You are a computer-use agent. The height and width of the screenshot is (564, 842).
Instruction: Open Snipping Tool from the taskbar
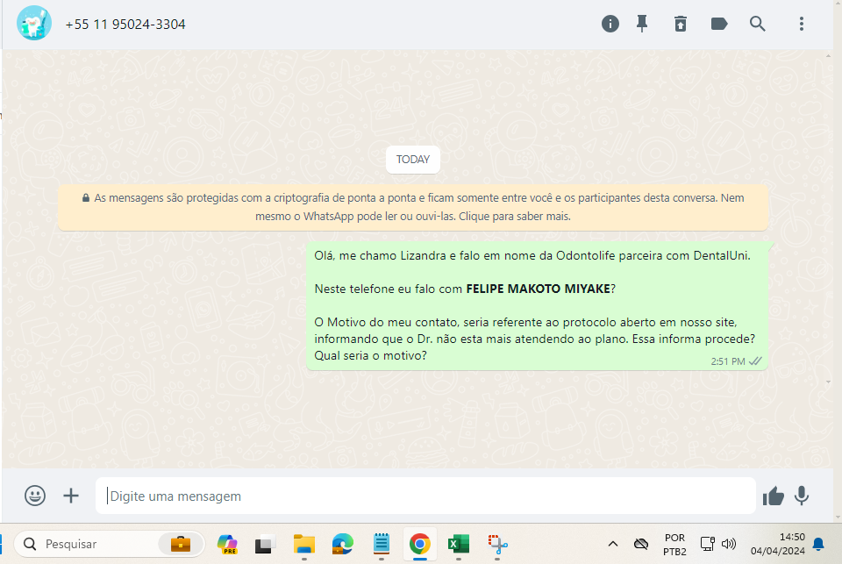click(497, 544)
